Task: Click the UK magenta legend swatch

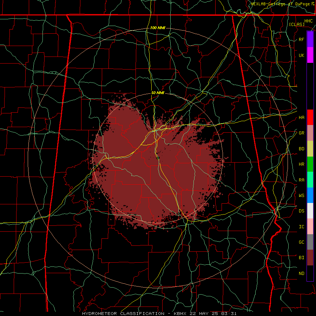Action: pyautogui.click(x=310, y=55)
